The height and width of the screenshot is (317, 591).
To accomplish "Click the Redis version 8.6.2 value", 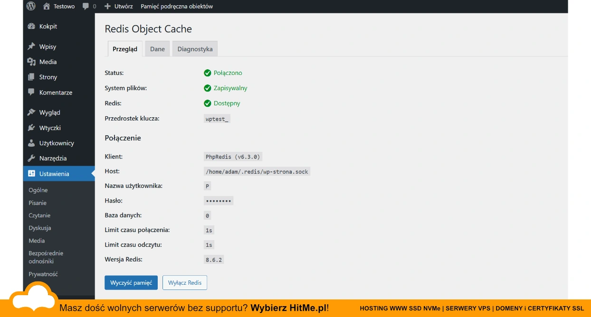I will [214, 260].
